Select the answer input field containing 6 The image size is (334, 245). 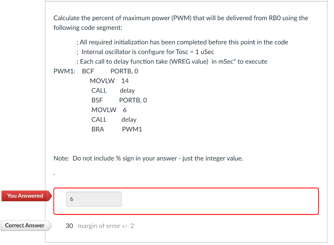pyautogui.click(x=94, y=199)
